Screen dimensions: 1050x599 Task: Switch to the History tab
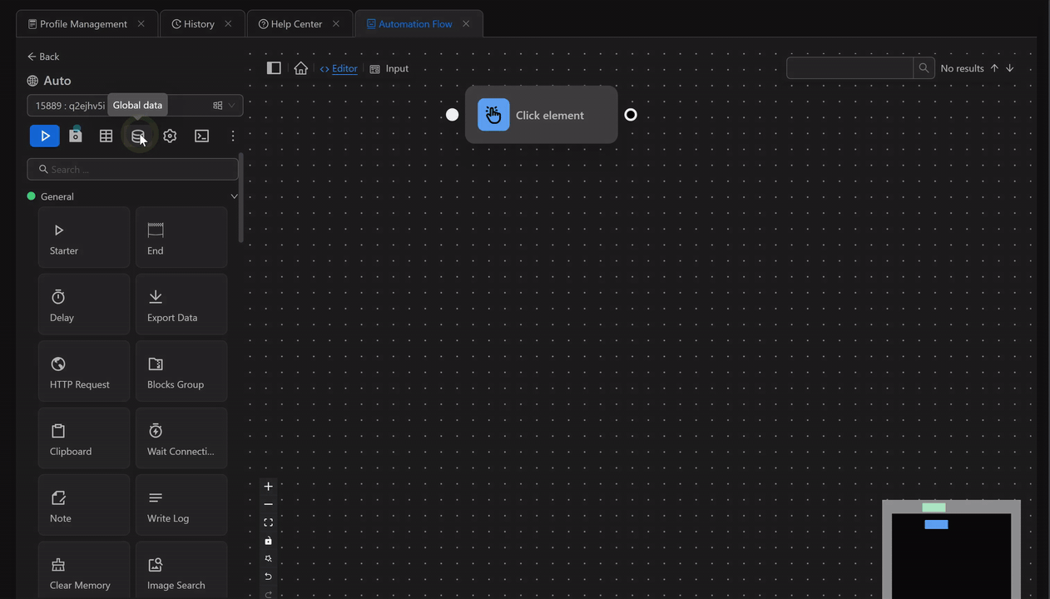(200, 23)
